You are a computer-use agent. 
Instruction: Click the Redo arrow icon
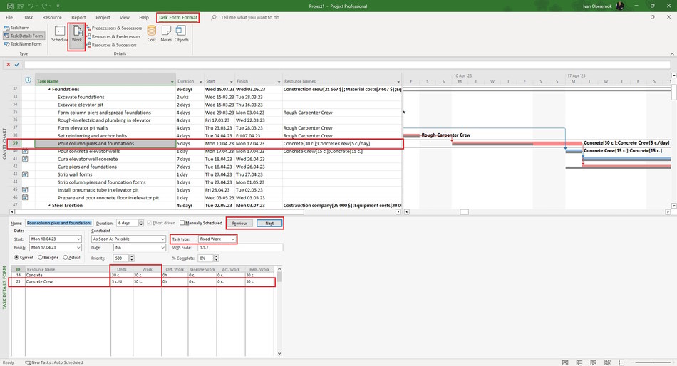[44, 6]
